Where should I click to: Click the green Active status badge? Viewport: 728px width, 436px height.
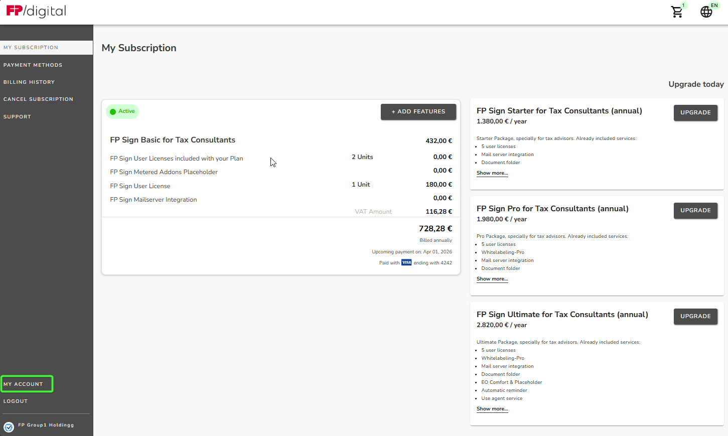pyautogui.click(x=122, y=111)
